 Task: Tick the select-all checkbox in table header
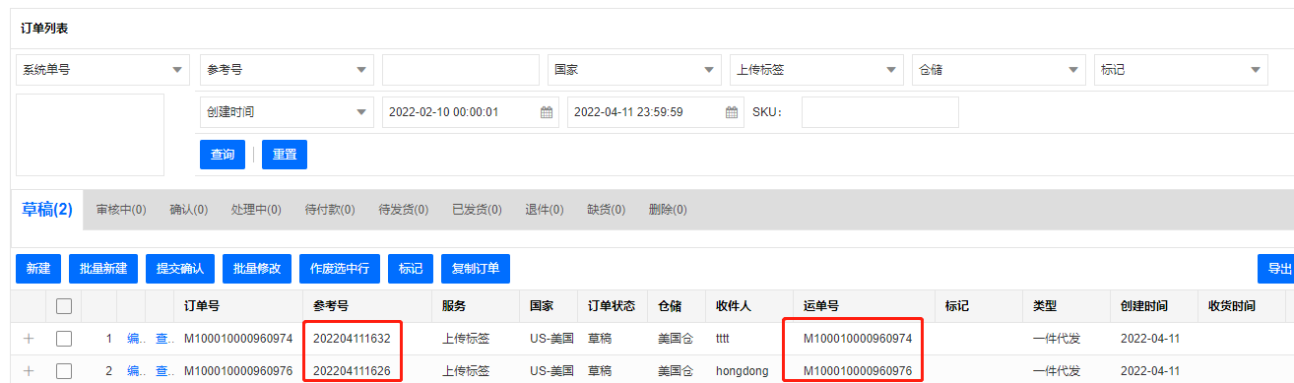pyautogui.click(x=64, y=306)
